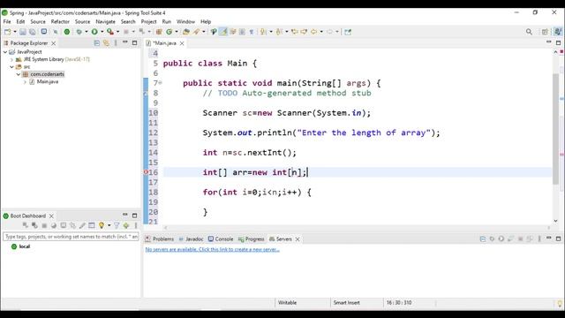Image resolution: width=565 pixels, height=318 pixels.
Task: Click the New Java Package toolbar icon
Action: (159, 32)
